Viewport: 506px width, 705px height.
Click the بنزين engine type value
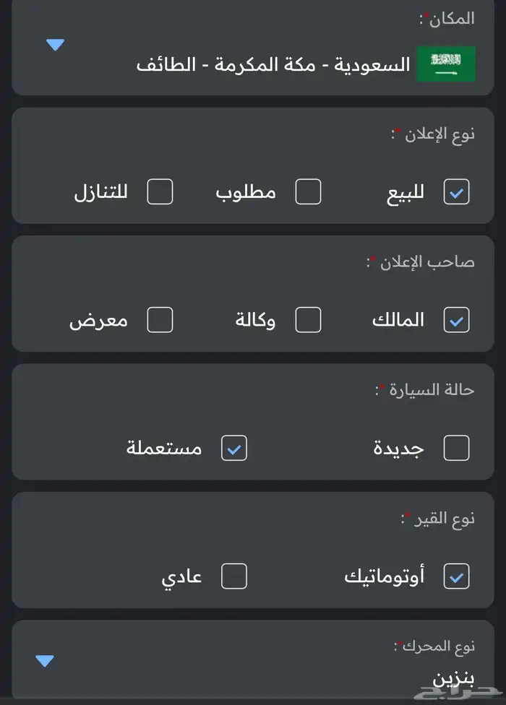pyautogui.click(x=453, y=680)
